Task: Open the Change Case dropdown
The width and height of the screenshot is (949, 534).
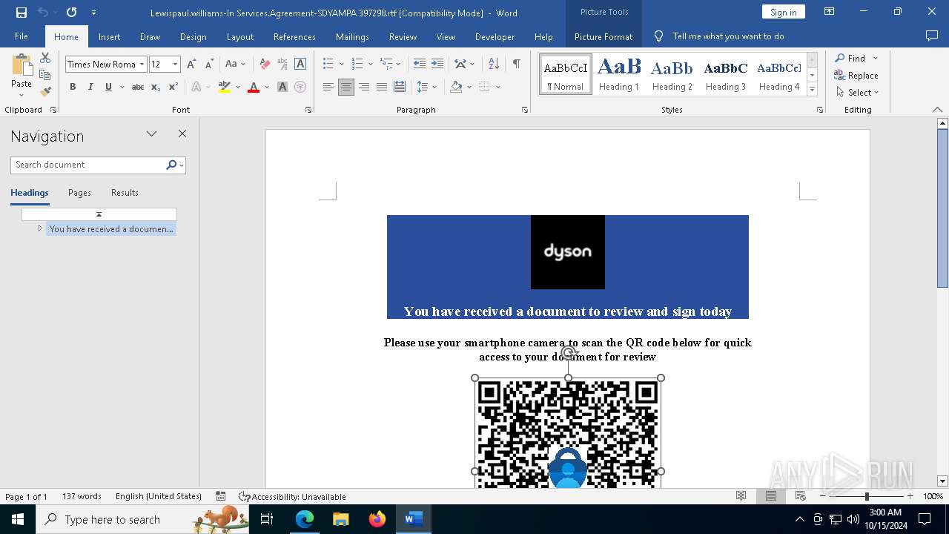Action: pyautogui.click(x=235, y=64)
